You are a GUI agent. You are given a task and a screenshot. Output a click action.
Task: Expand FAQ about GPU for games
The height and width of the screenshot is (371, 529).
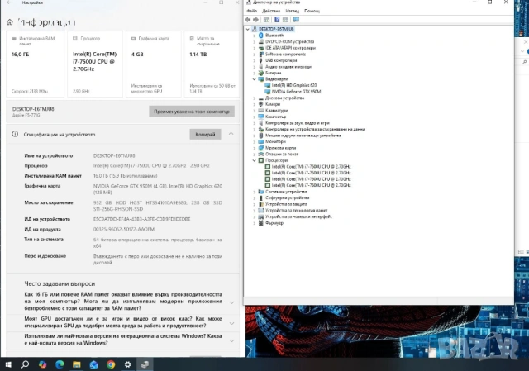pos(231,323)
